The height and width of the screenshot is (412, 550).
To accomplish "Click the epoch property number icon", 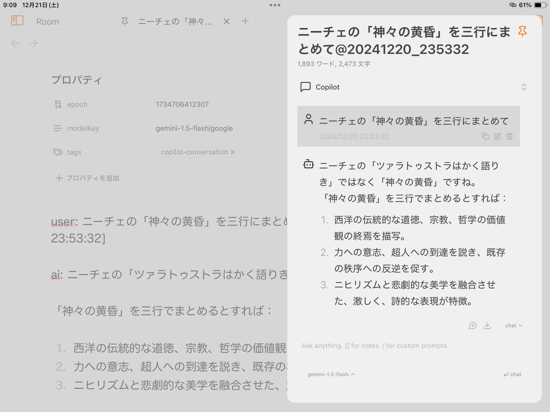I will (x=58, y=104).
